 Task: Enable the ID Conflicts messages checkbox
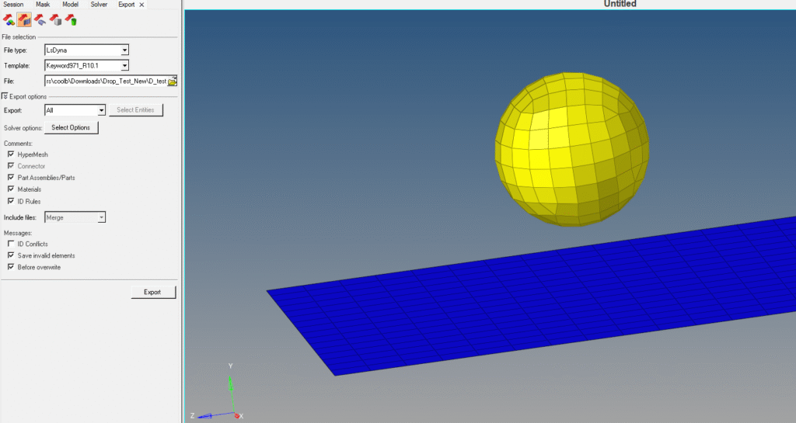tap(11, 244)
